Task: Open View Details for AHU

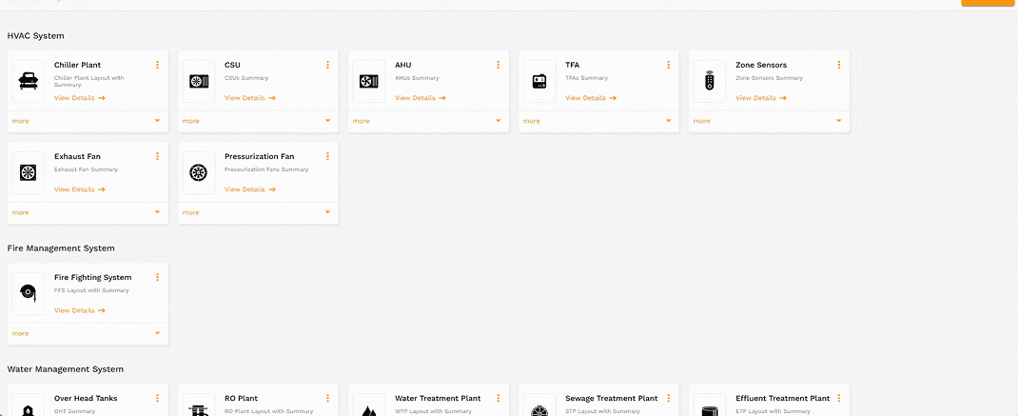Action: 421,98
